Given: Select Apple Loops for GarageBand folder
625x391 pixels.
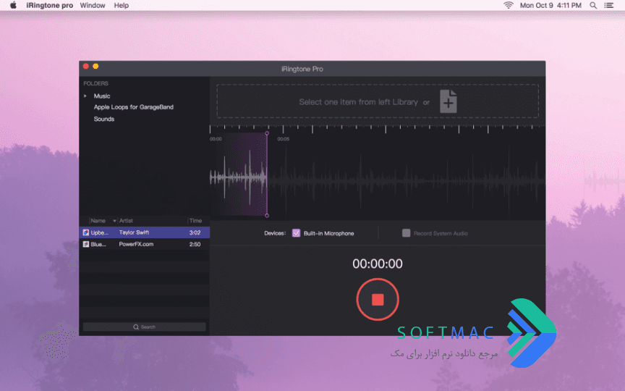Looking at the screenshot, I should tap(134, 107).
